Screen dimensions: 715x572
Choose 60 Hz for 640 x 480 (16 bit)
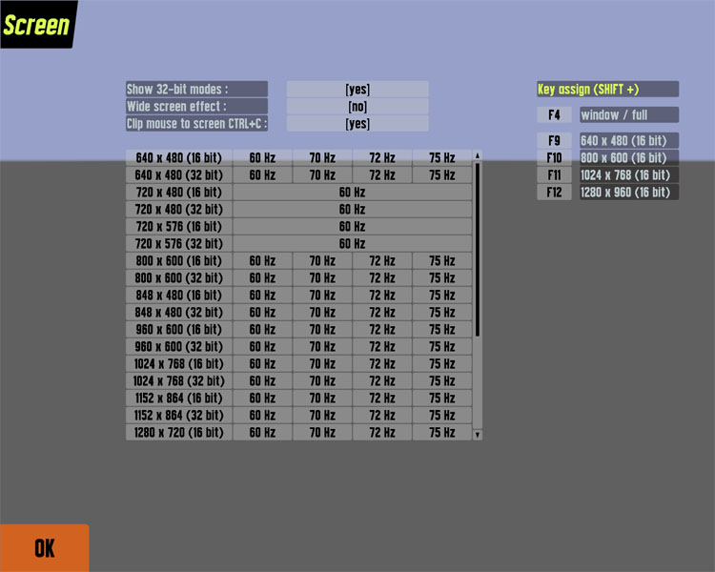pos(262,158)
